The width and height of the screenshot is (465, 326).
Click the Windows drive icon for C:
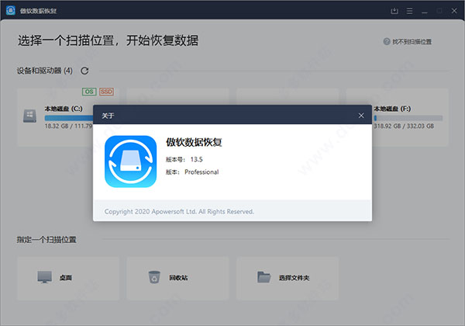click(x=29, y=116)
